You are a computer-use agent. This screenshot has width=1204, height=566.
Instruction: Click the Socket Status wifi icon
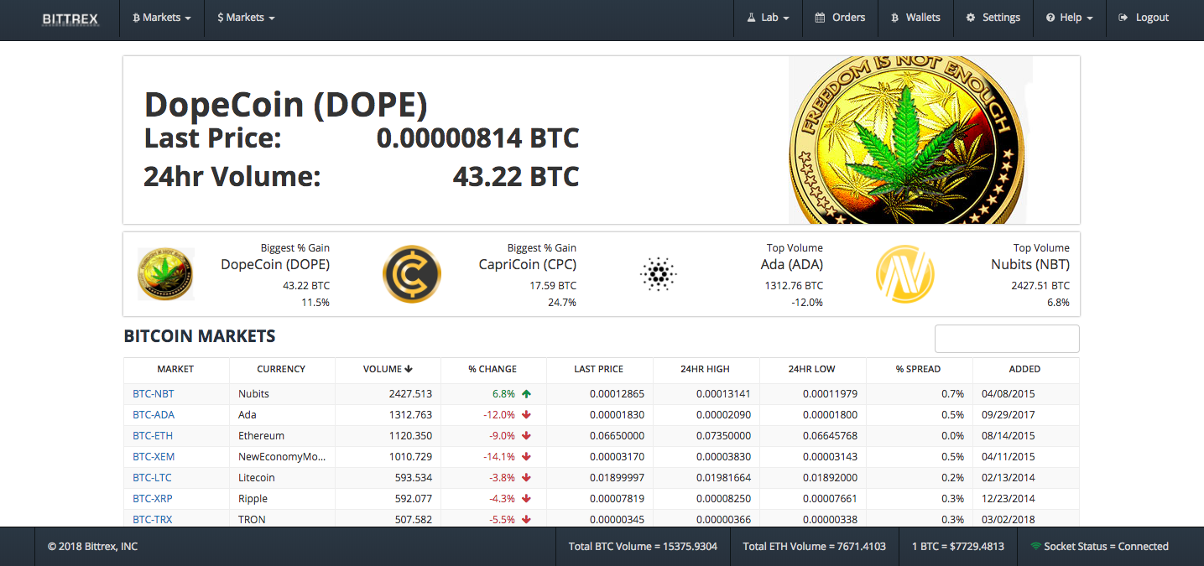(1035, 546)
